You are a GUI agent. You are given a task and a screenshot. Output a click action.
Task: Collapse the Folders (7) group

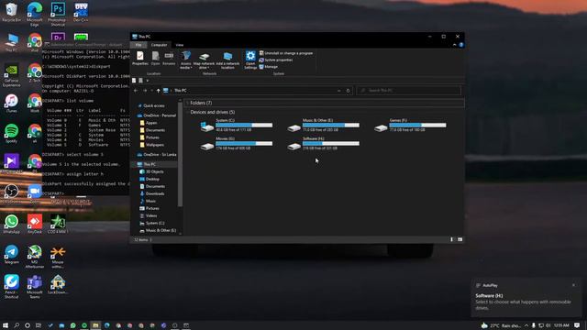187,103
